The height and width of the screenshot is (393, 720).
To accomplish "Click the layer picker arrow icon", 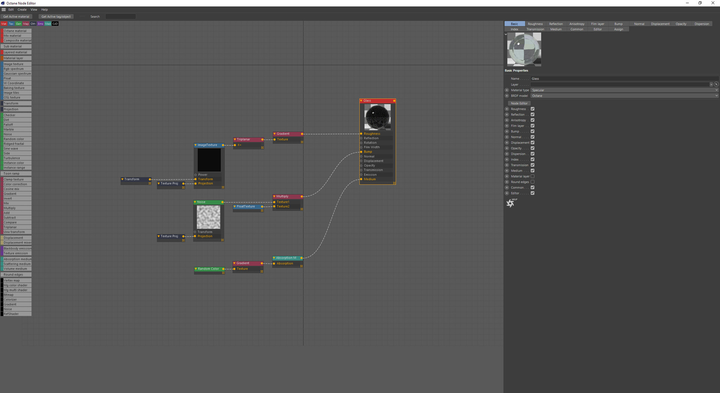I will (x=716, y=85).
